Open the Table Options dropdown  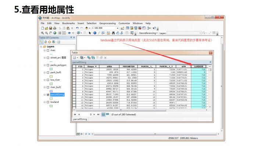click(75, 58)
